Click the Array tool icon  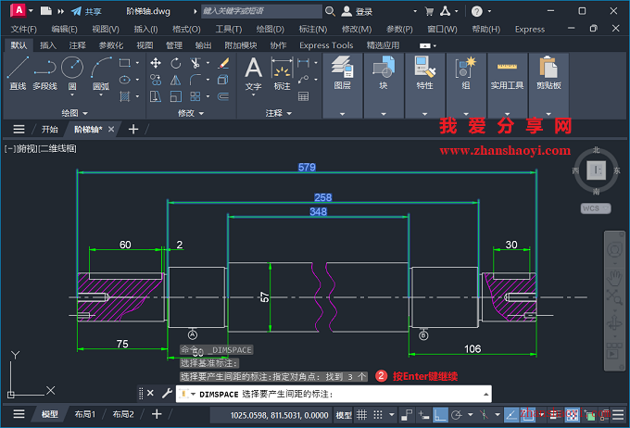195,96
